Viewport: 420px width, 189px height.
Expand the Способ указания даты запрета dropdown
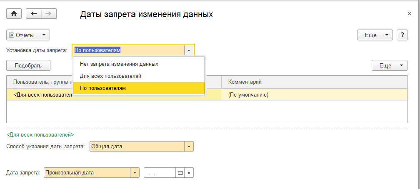(189, 147)
